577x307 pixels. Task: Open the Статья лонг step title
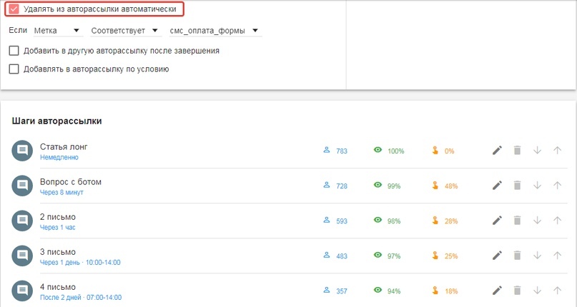[64, 146]
